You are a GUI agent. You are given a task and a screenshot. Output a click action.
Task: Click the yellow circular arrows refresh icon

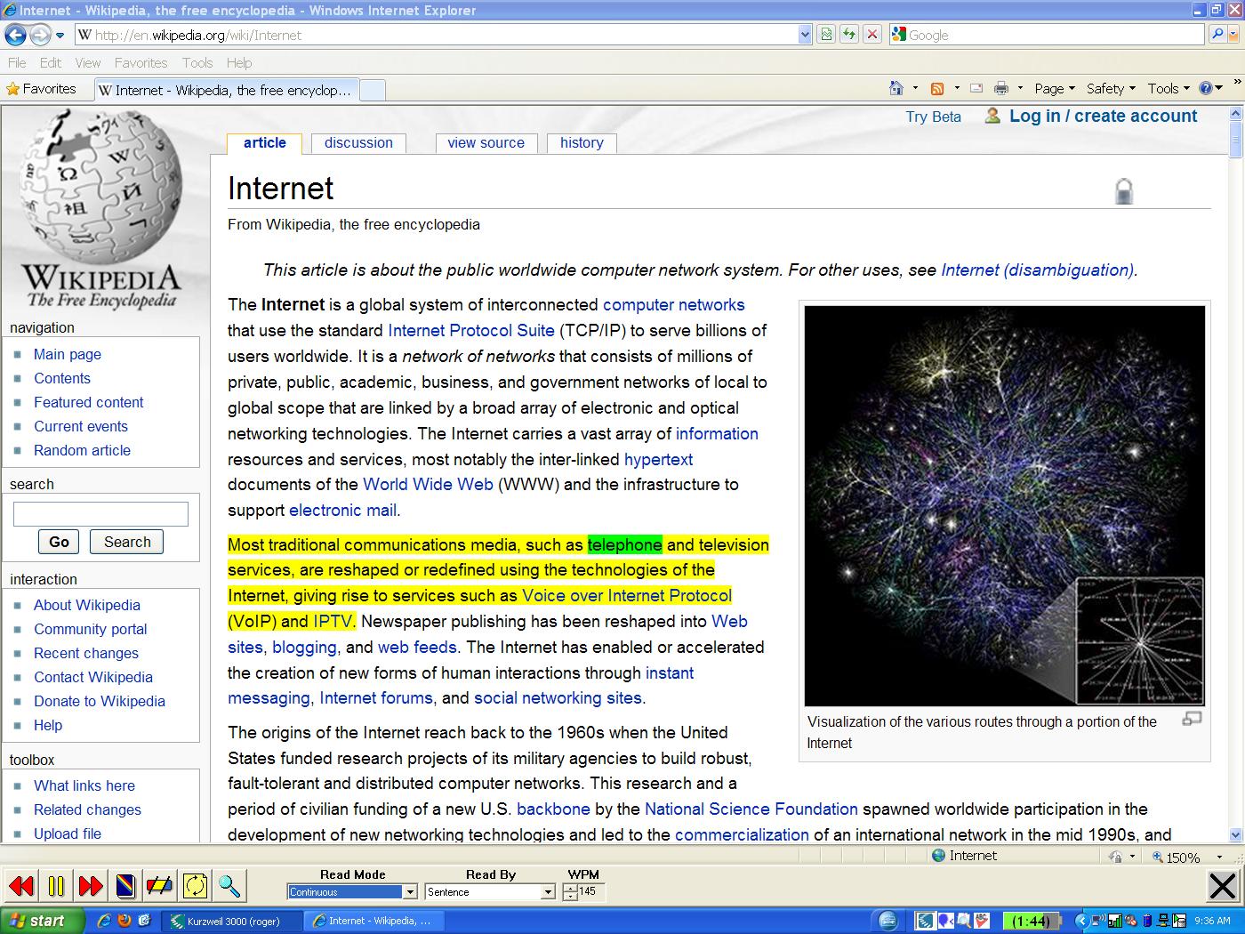pyautogui.click(x=195, y=886)
